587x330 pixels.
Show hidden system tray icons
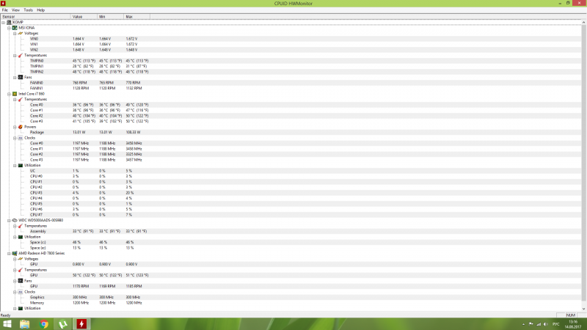click(x=523, y=324)
